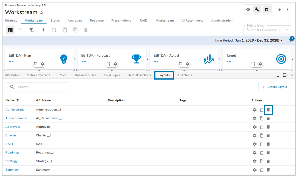
Task: Toggle the eye preview mode icon
Action: [248, 10]
